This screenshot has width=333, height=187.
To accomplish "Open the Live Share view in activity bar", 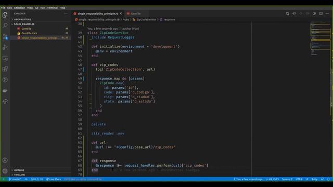I will click(5, 101).
